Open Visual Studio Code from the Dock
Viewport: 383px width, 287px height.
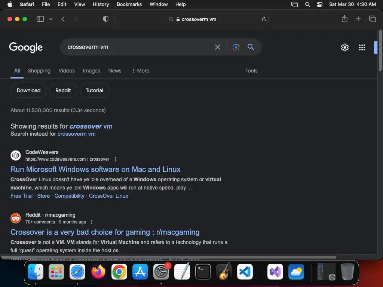[245, 272]
